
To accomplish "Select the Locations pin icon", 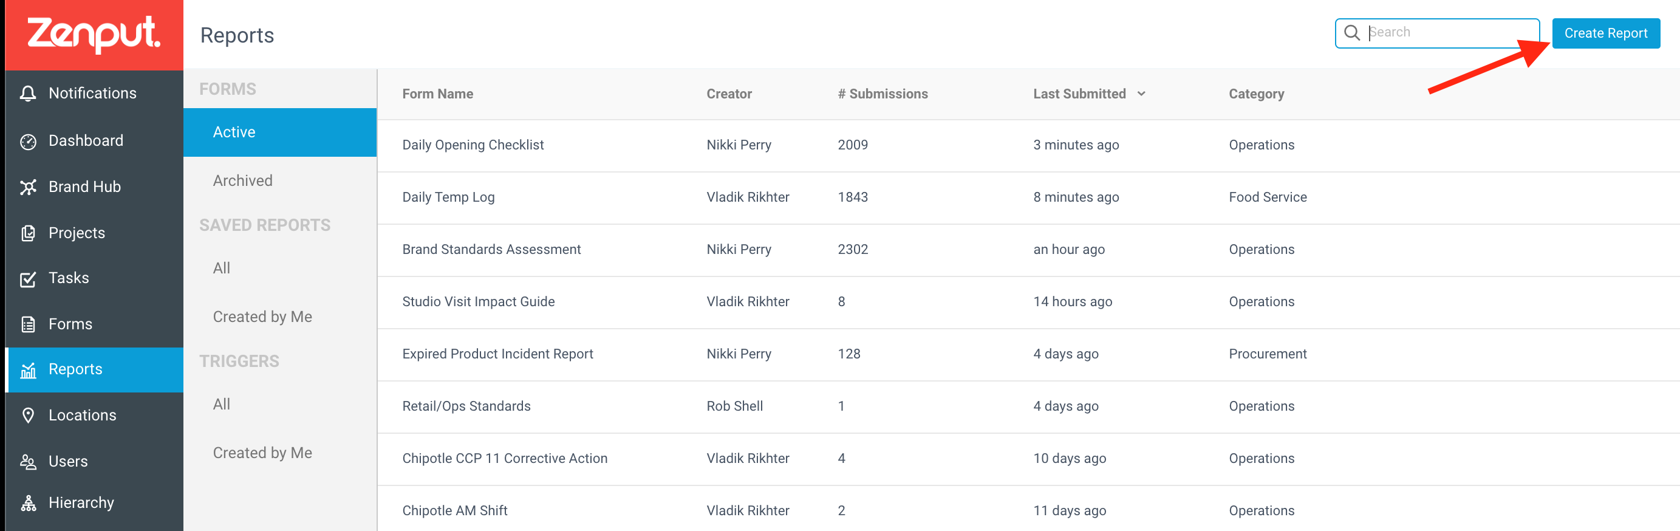I will pos(28,416).
